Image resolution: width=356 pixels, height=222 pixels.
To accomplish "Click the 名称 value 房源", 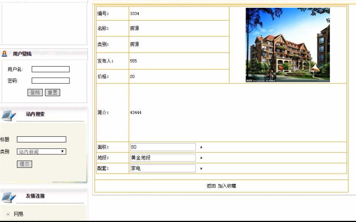I will coord(134,29).
